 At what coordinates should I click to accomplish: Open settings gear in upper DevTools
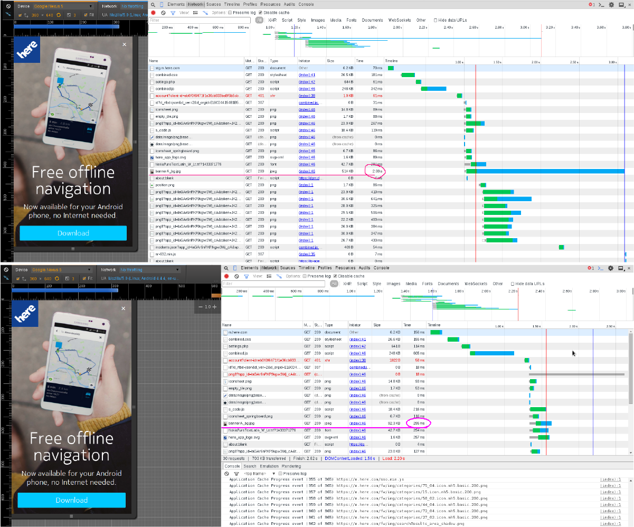tap(611, 4)
